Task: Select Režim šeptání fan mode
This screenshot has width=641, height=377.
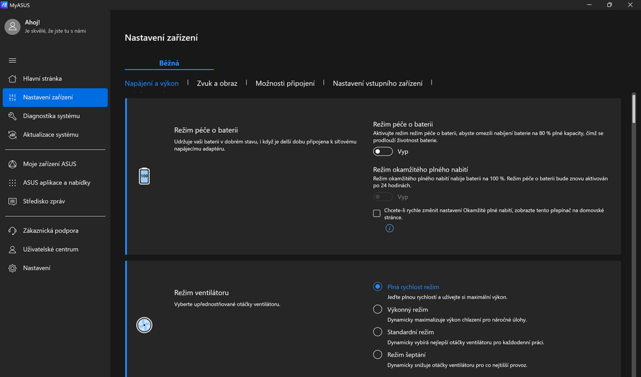Action: 378,355
